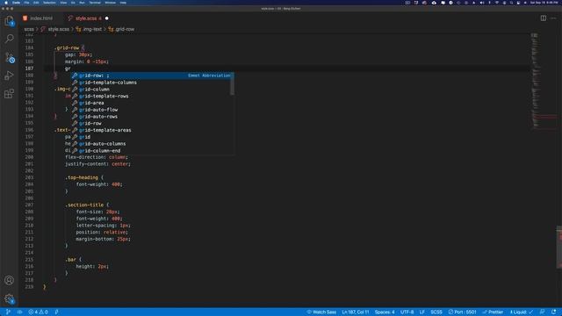Screen dimensions: 562x316
Task: Click the remote eye icon in status bar
Action: 19,312
